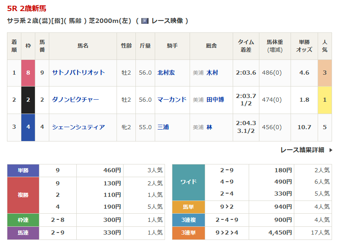
Task: Click the 馬連 payout label
Action: tap(23, 233)
